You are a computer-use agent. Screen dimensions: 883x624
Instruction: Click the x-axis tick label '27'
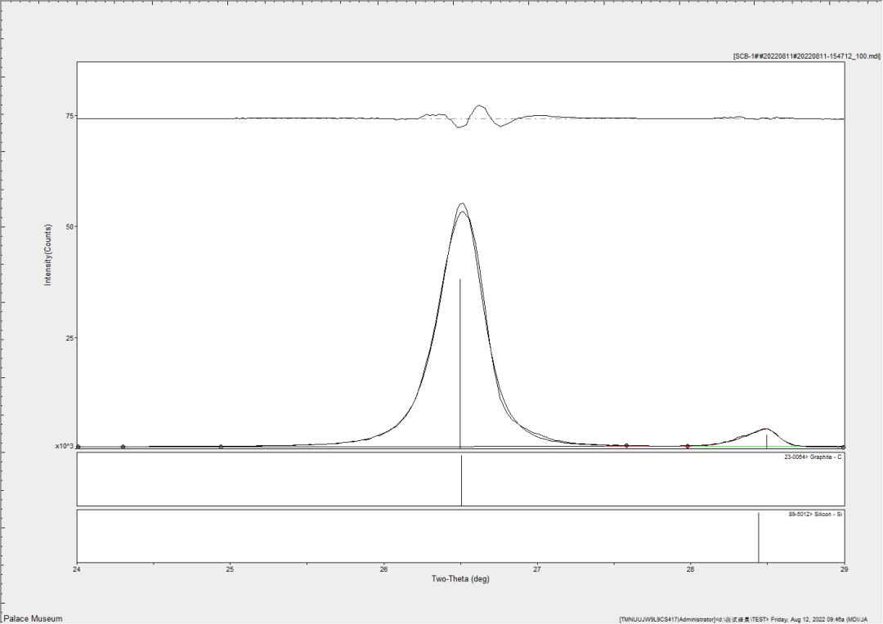[537, 568]
